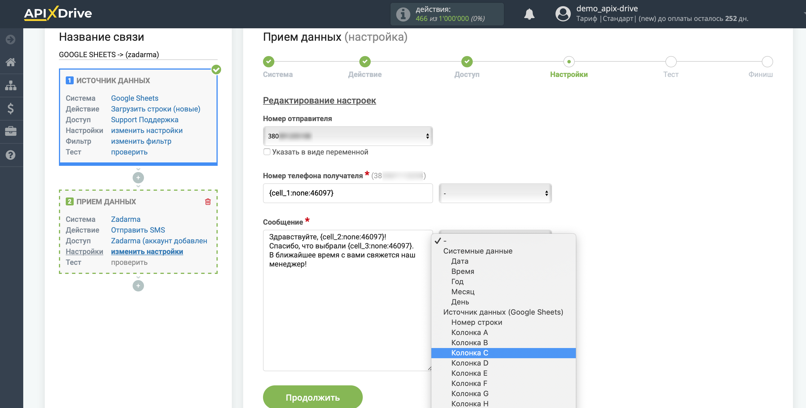Click the demo_apix-drive account name
This screenshot has height=408, width=806.
pyautogui.click(x=607, y=9)
